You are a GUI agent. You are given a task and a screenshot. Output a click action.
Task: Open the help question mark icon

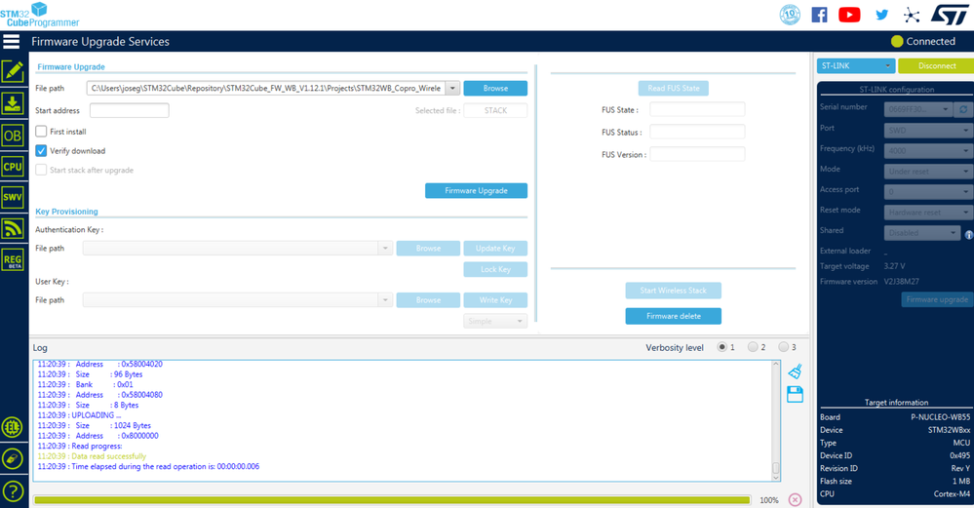click(x=13, y=491)
